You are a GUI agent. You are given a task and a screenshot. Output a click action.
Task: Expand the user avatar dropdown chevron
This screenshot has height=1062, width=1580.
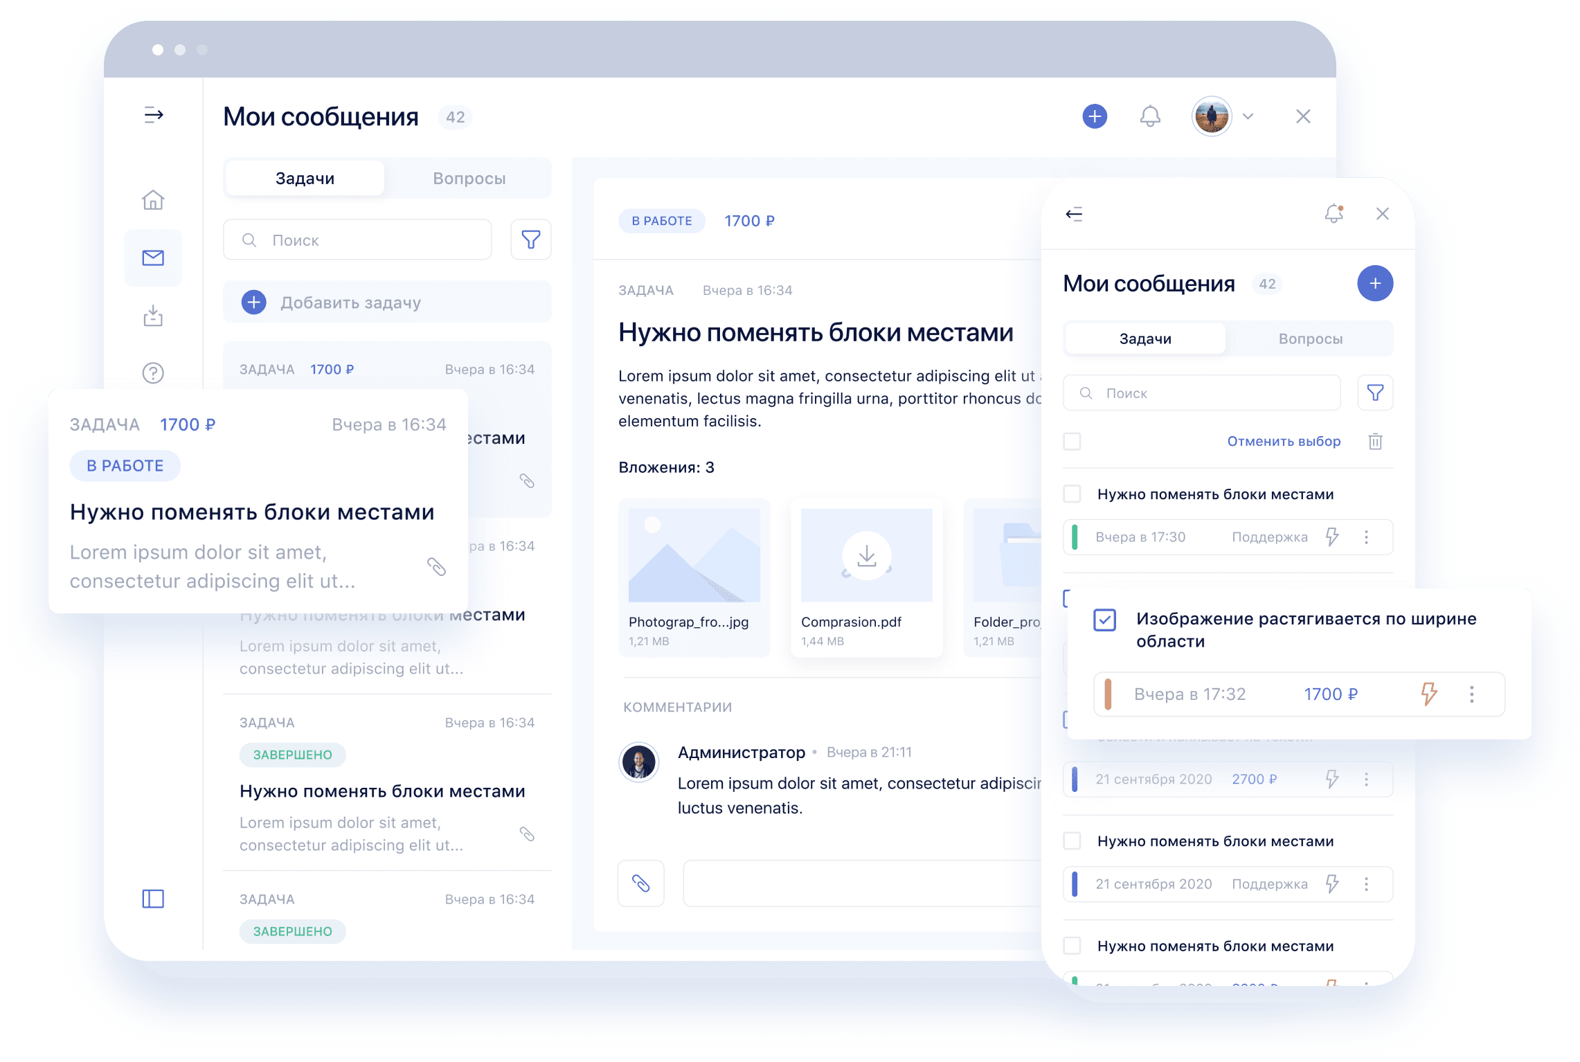point(1248,116)
